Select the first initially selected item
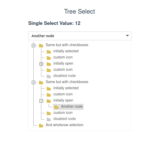The width and height of the screenshot is (159, 150). [x=66, y=51]
